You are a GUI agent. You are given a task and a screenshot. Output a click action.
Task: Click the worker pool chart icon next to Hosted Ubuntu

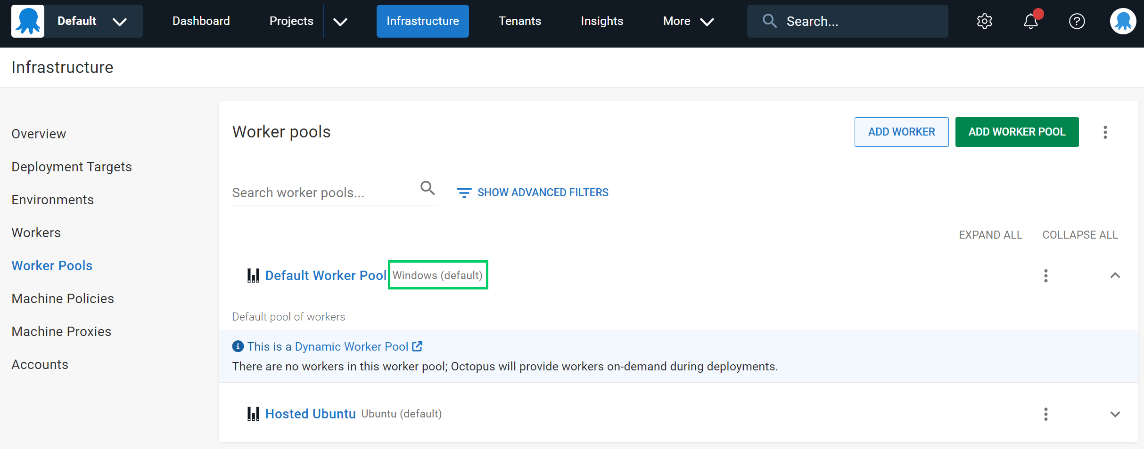(x=253, y=413)
